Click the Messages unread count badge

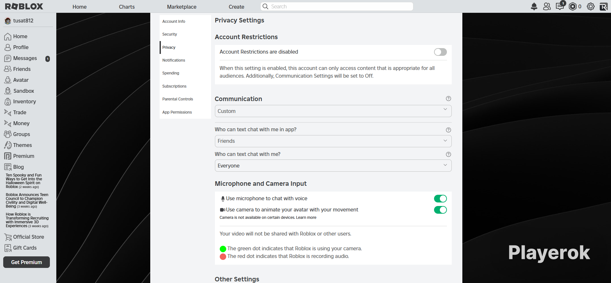48,59
